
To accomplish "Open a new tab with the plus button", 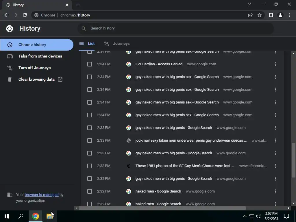I will (x=78, y=5).
